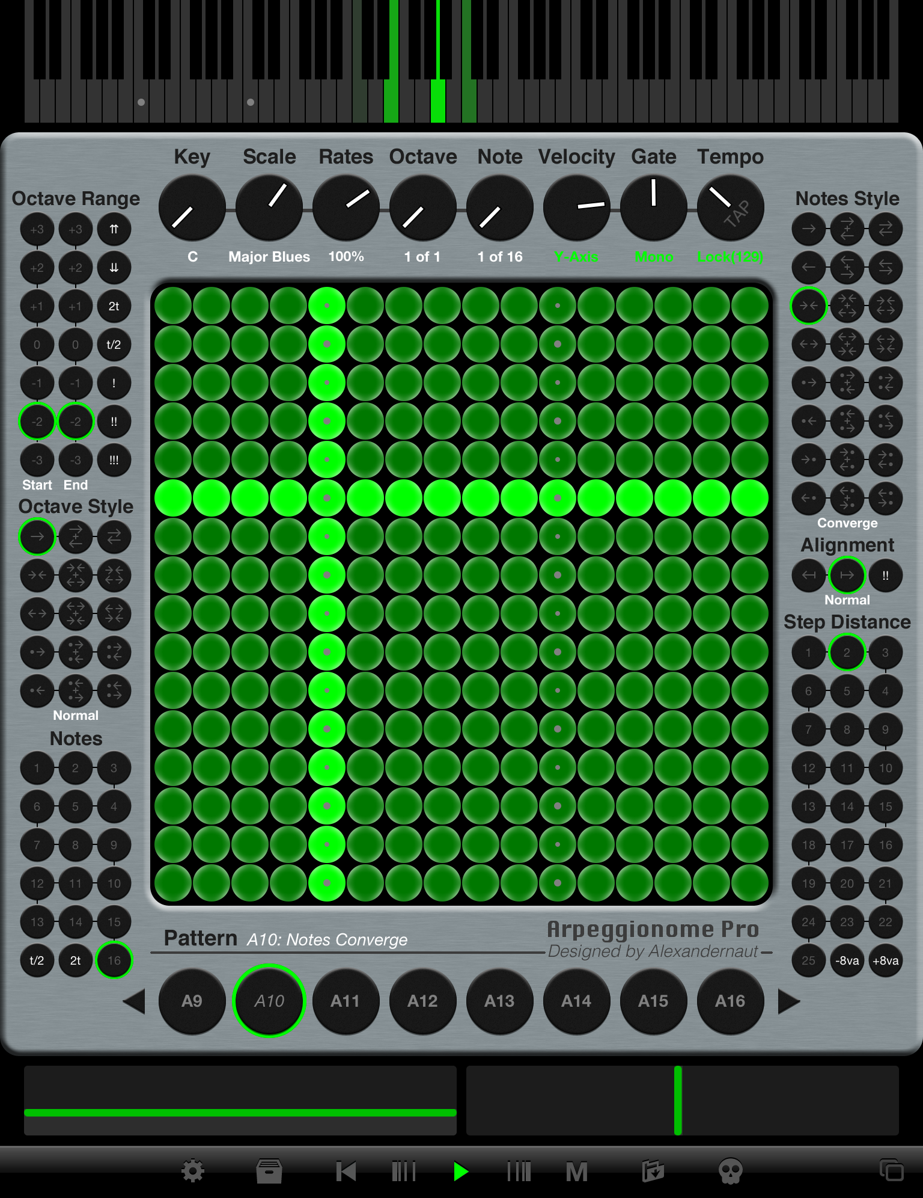Set Octave Range End to +1
The width and height of the screenshot is (923, 1198).
pos(75,306)
